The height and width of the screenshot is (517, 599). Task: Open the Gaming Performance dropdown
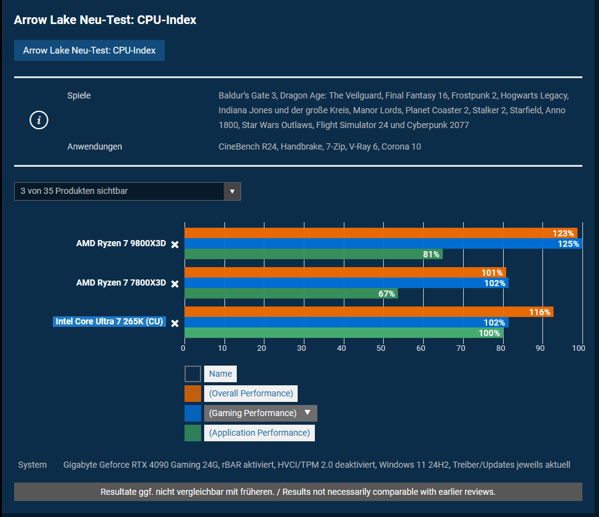pyautogui.click(x=261, y=414)
